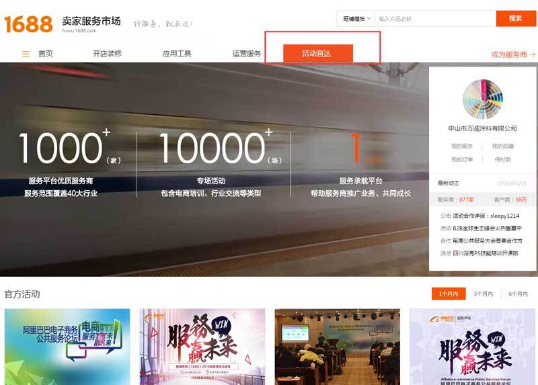Image resolution: width=538 pixels, height=385 pixels.
Task: Select the highlighted 活动直达 tab
Action: click(317, 54)
